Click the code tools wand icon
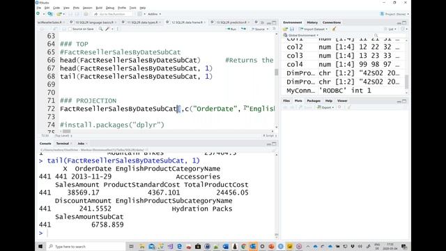Screen dimensions: 446x251 [107, 29]
